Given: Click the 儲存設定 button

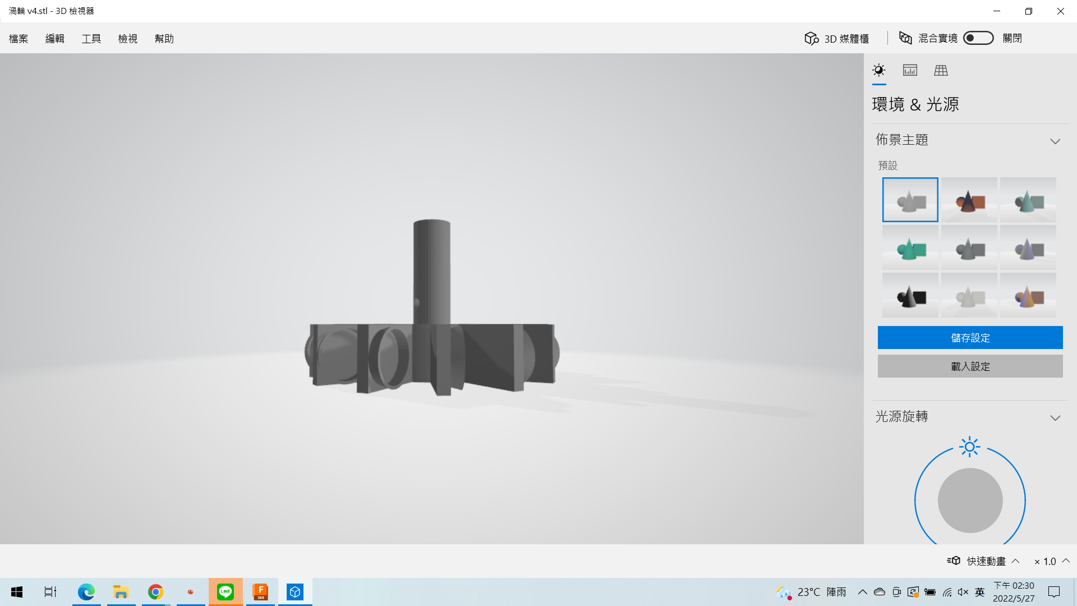Looking at the screenshot, I should (x=970, y=338).
